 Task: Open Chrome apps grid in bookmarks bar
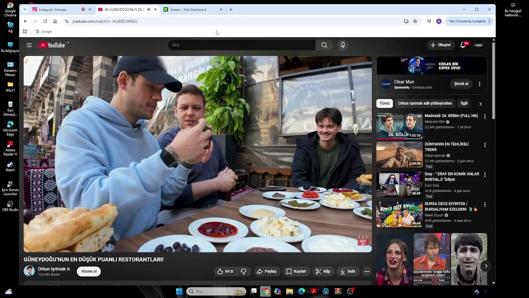25,31
